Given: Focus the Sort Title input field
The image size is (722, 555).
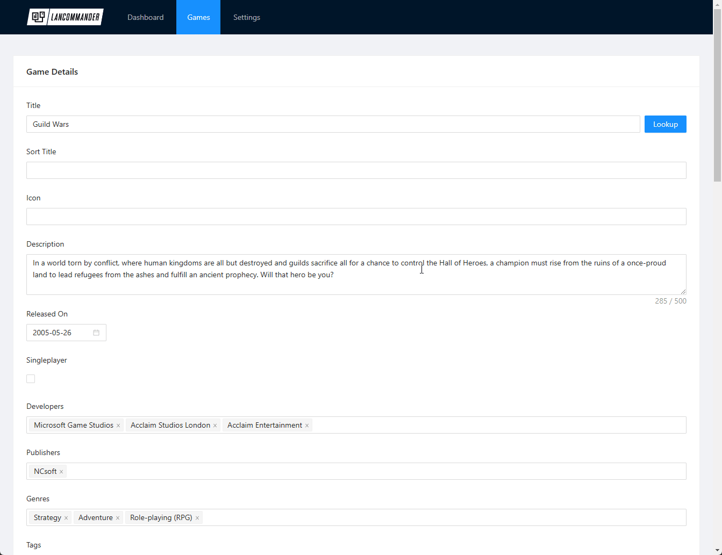Looking at the screenshot, I should click(356, 170).
